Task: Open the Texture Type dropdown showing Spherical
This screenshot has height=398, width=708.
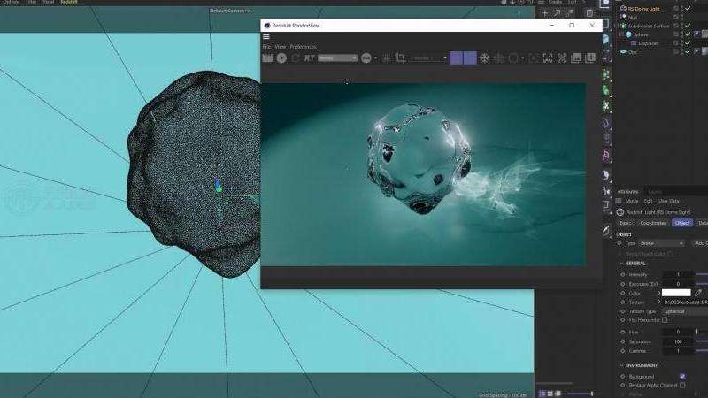Action: click(x=685, y=311)
